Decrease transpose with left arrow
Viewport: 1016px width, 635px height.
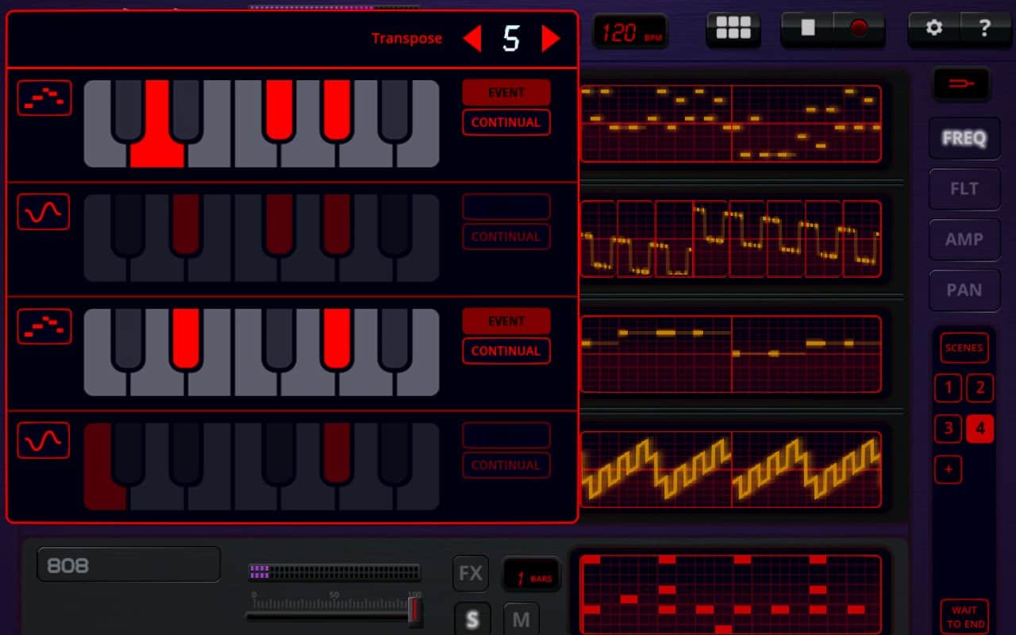(x=472, y=38)
